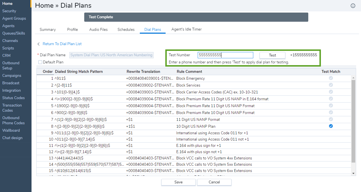The image size is (361, 192).
Task: Click the Test Match checkmark for Block Services
Action: tap(331, 85)
